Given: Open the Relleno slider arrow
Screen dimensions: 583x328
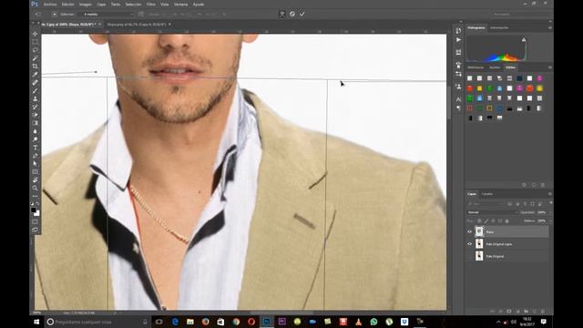Looking at the screenshot, I should [550, 220].
